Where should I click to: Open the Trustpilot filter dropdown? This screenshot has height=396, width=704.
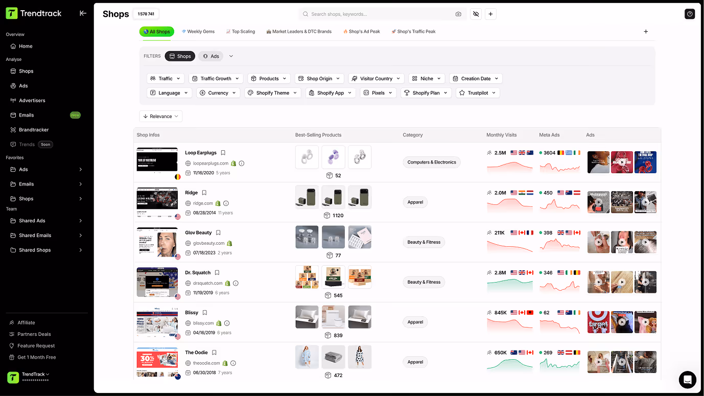click(x=478, y=93)
